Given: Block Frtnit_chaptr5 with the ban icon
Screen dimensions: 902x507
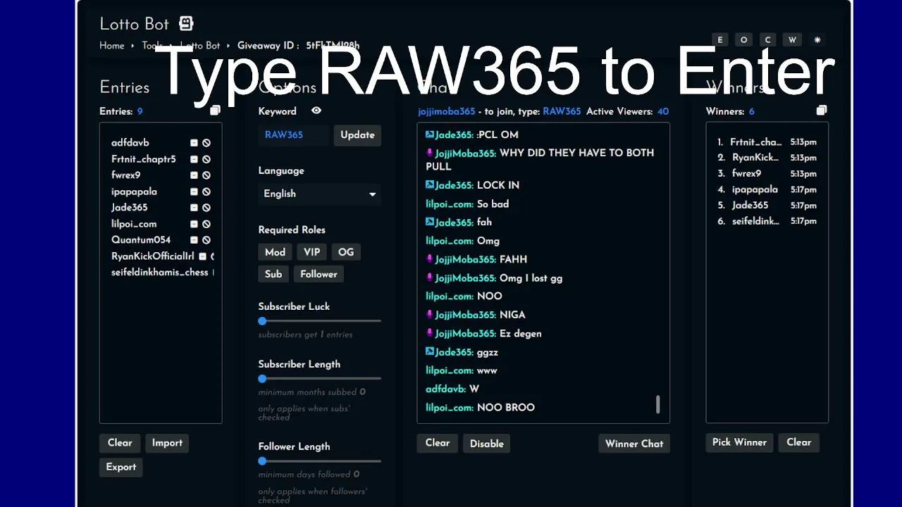Looking at the screenshot, I should click(206, 159).
